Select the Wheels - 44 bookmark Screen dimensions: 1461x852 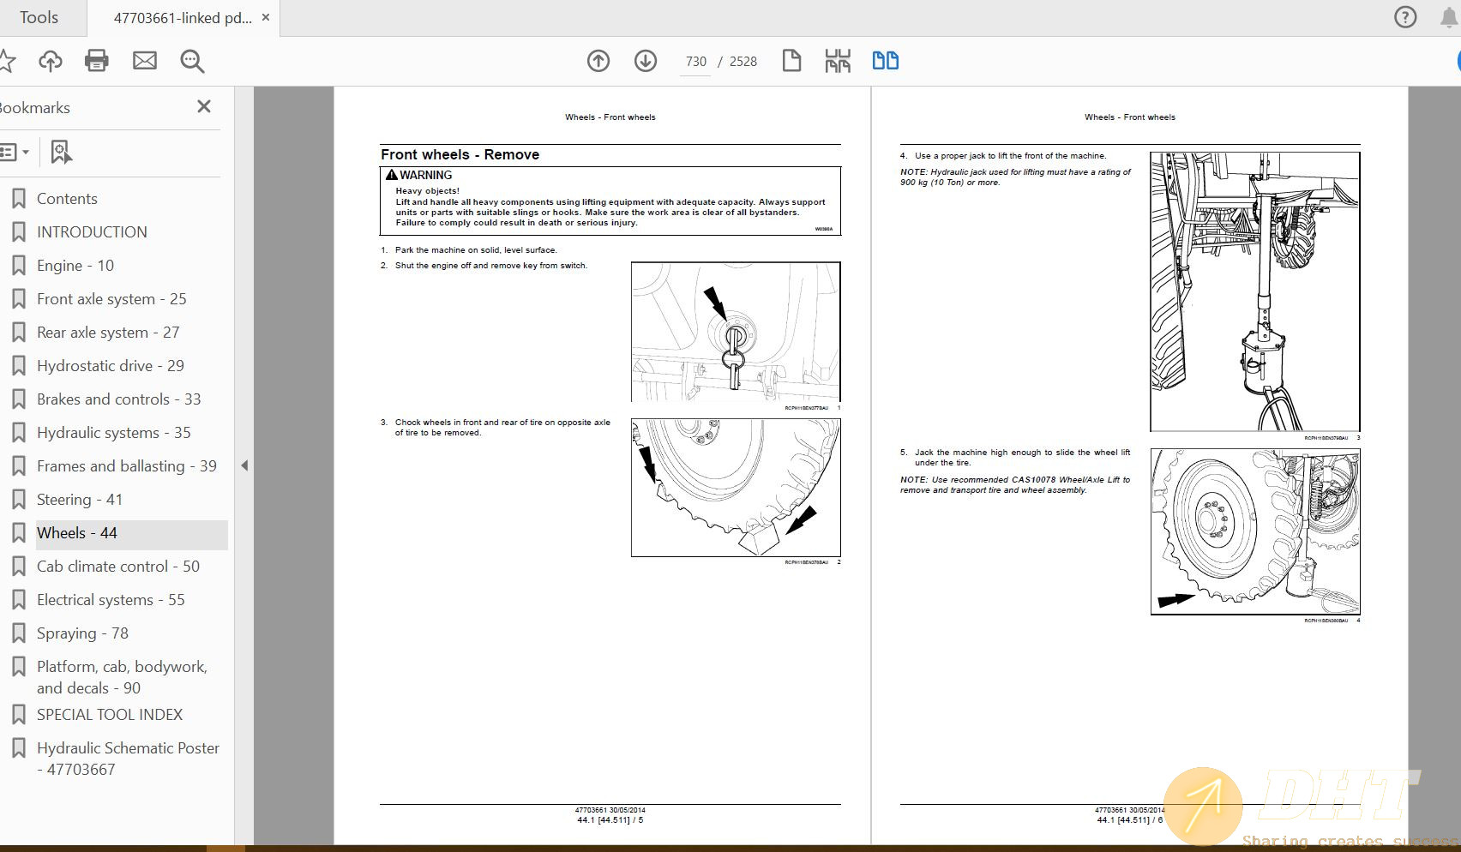point(77,533)
